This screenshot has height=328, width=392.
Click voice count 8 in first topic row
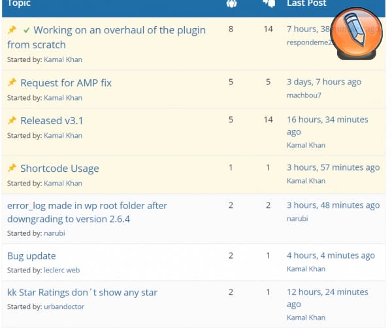(231, 29)
